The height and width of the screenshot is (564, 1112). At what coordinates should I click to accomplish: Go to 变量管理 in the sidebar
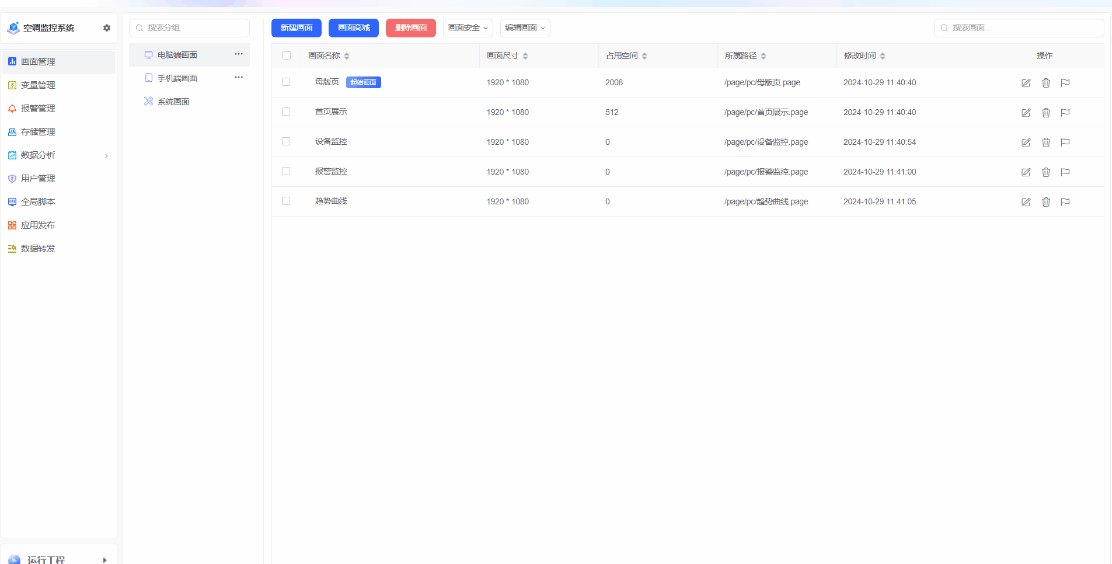click(x=38, y=85)
